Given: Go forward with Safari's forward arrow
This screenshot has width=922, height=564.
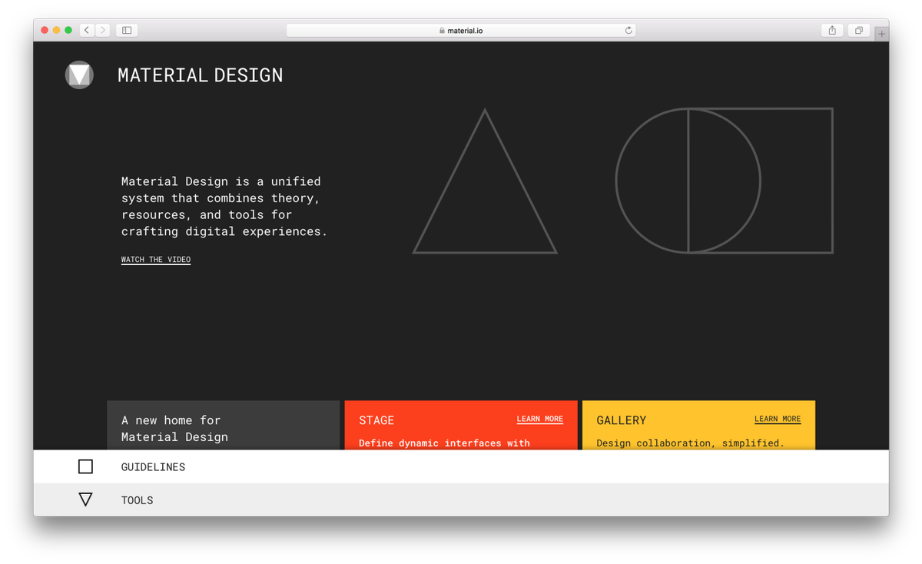Looking at the screenshot, I should (x=103, y=30).
